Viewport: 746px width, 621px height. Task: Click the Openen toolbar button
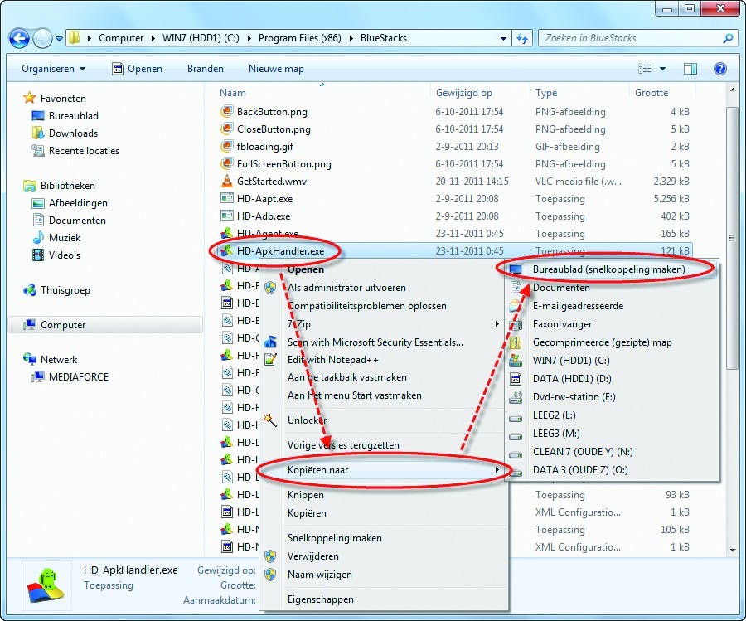[x=137, y=69]
